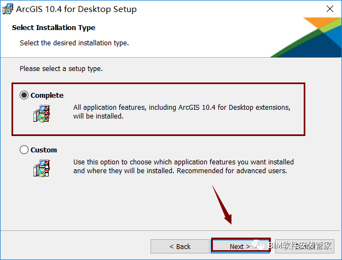The image size is (342, 260).
Task: Close the ArcGIS Desktop Setup window
Action: (x=330, y=9)
